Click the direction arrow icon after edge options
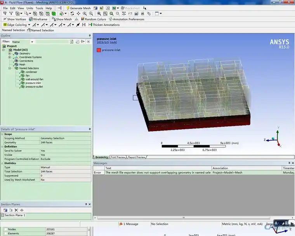This screenshot has height=236, width=295. (x=78, y=25)
